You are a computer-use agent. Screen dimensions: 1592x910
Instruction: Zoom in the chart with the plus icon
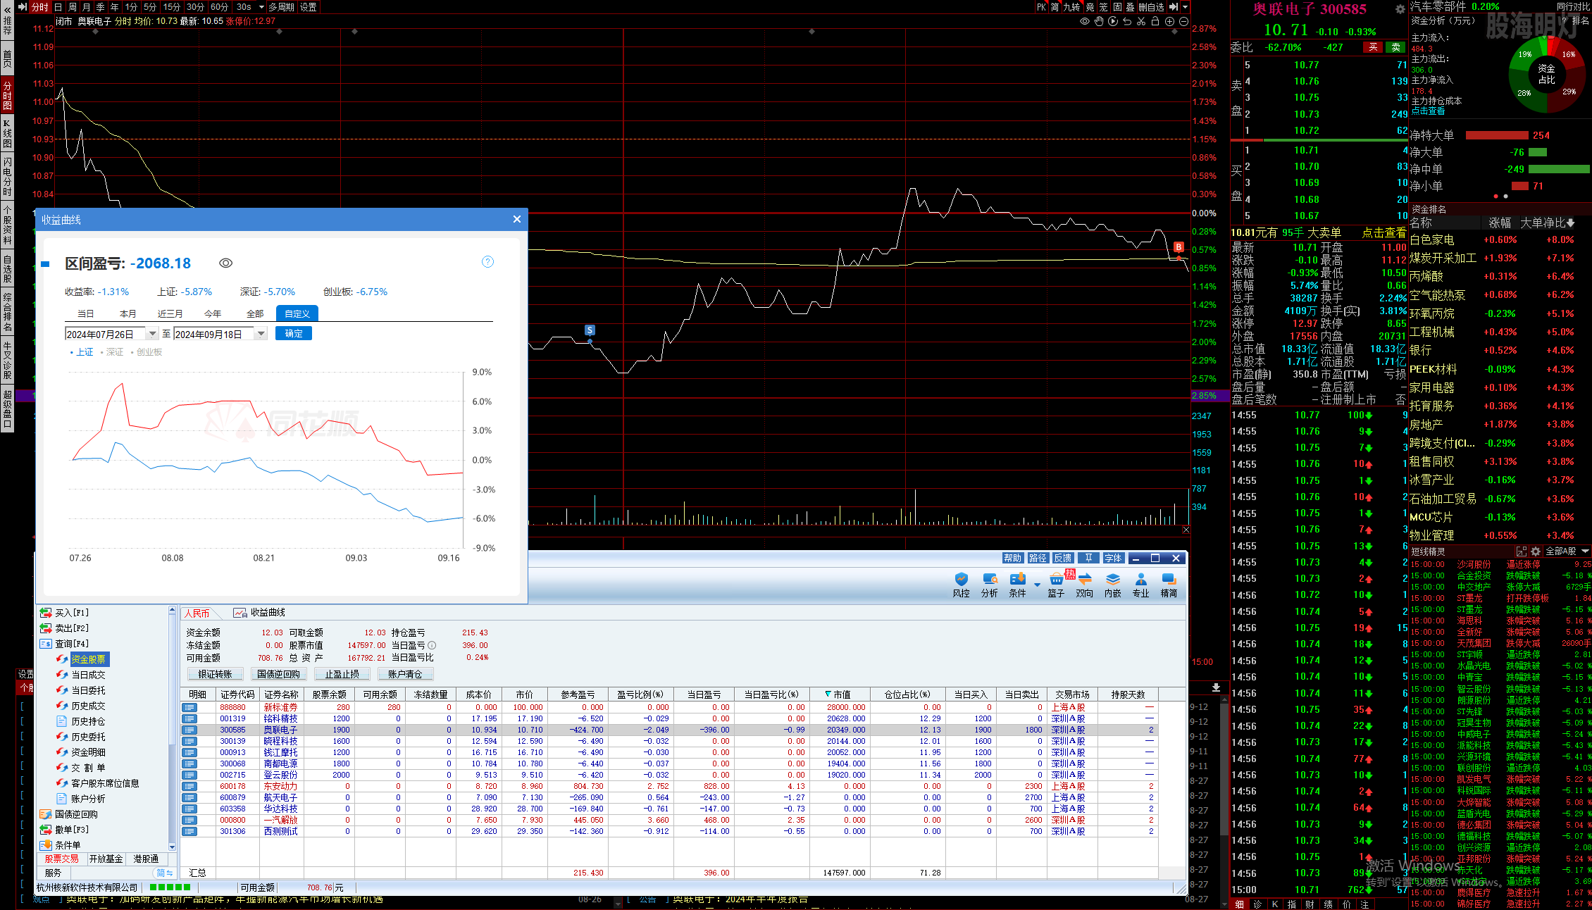pos(1169,21)
